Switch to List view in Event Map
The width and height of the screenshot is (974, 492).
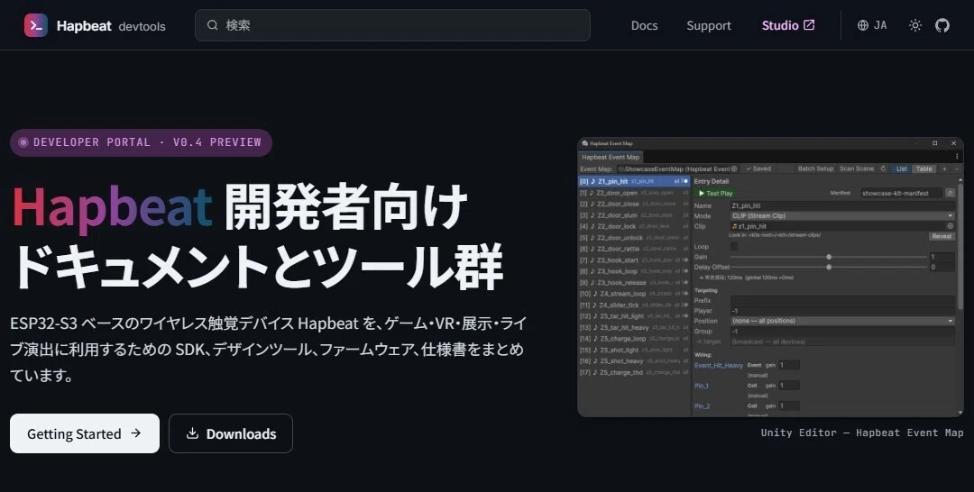click(901, 169)
